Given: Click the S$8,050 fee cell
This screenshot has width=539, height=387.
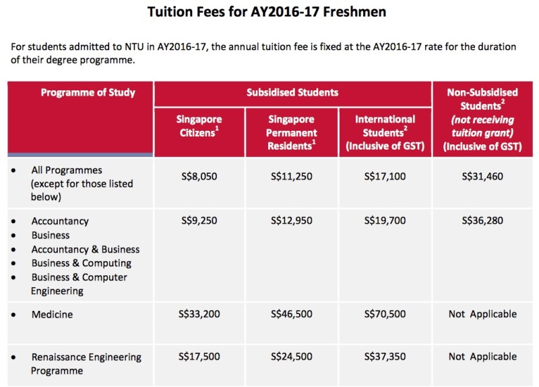Looking at the screenshot, I should click(199, 176).
